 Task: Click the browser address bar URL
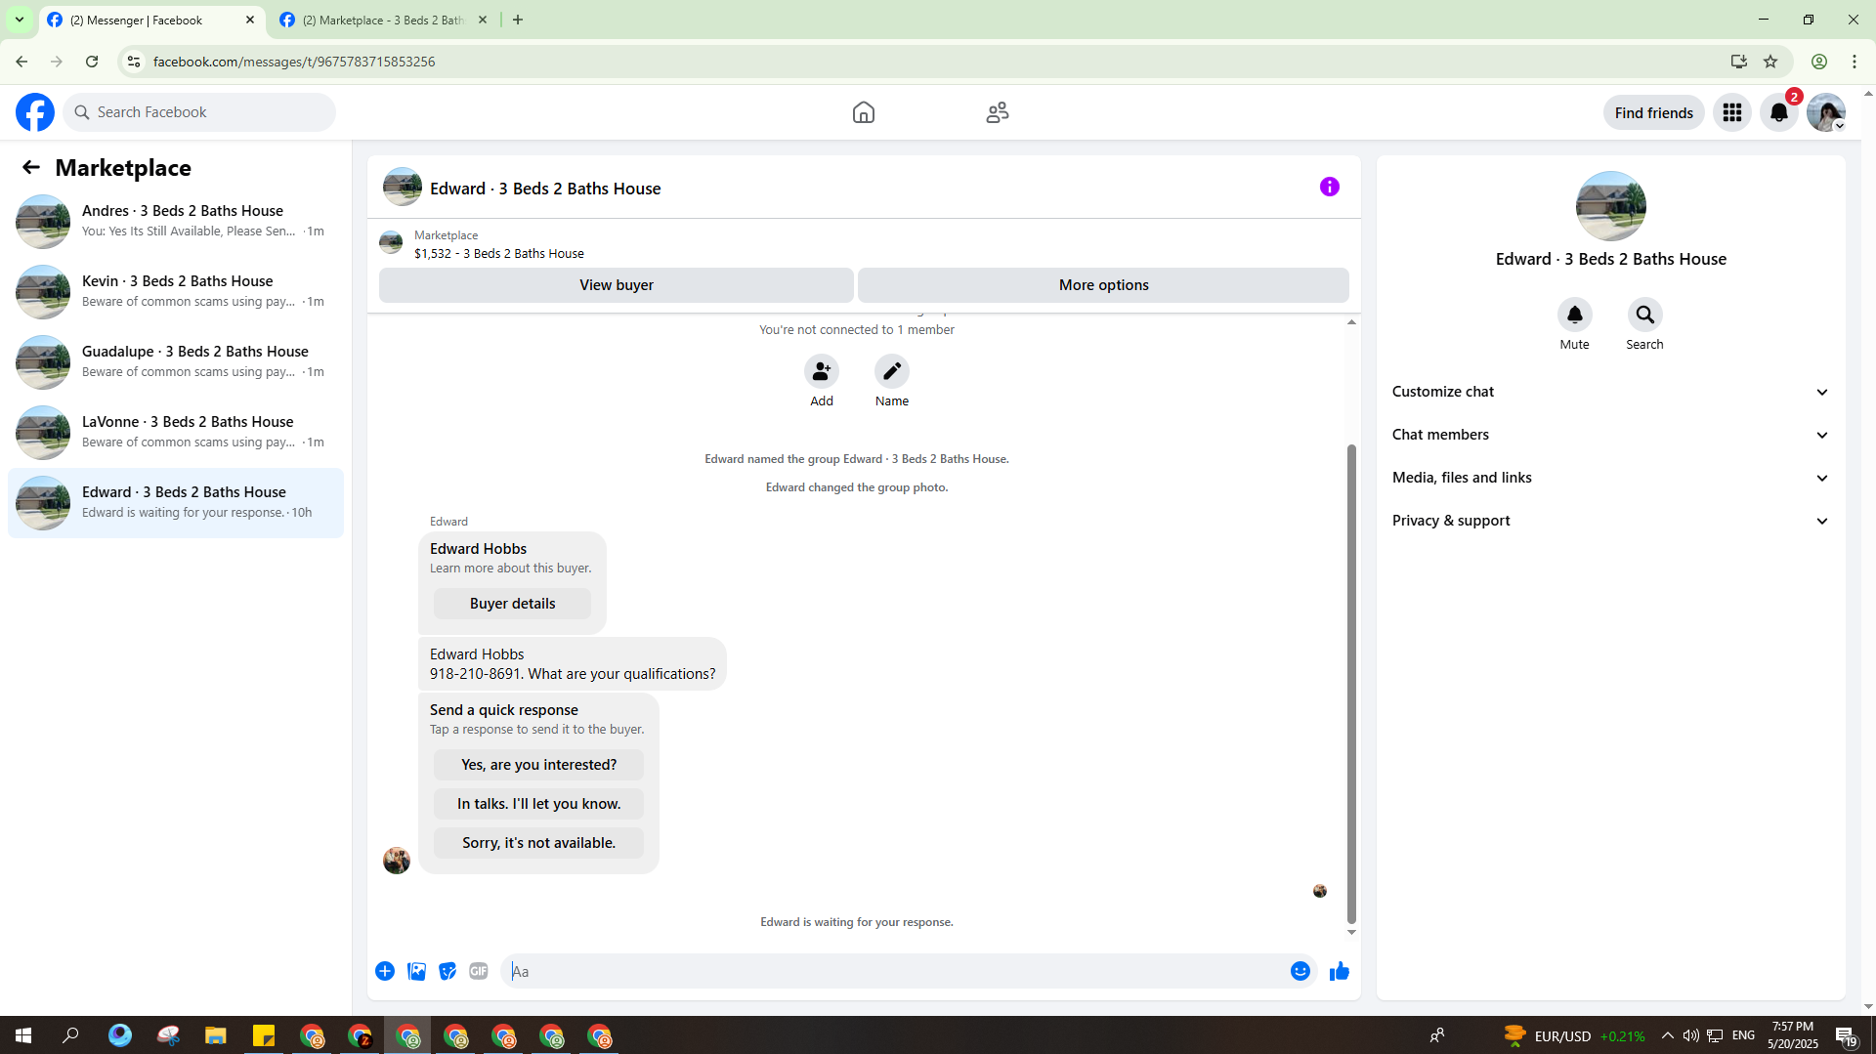pos(293,62)
